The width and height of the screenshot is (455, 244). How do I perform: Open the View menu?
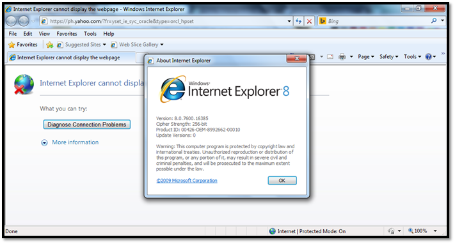[44, 34]
